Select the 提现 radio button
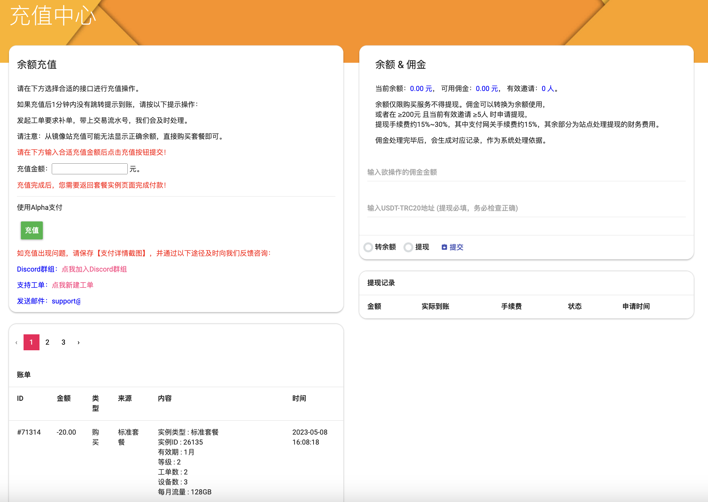This screenshot has width=708, height=502. (x=408, y=247)
